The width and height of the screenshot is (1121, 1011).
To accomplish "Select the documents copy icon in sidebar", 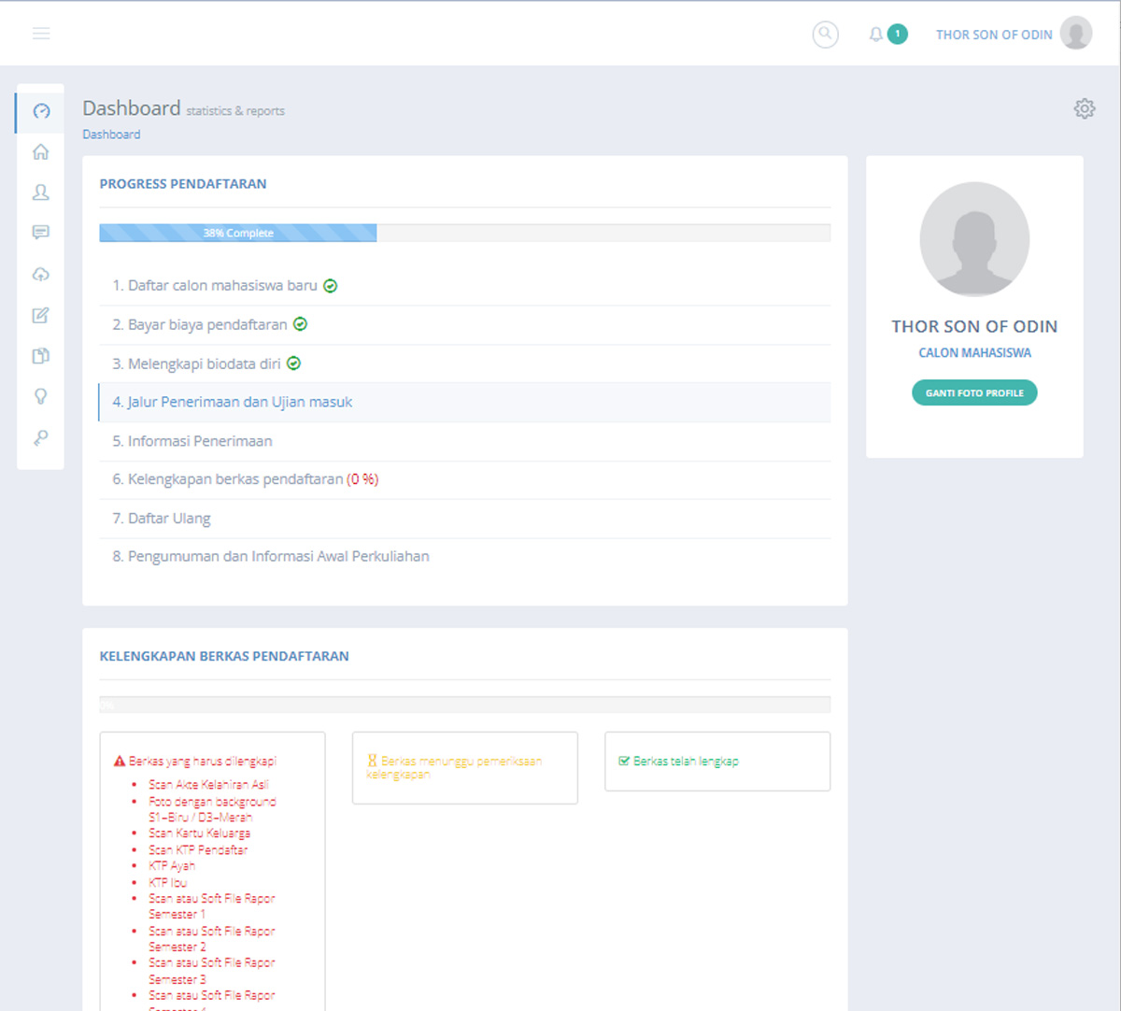I will pyautogui.click(x=41, y=356).
